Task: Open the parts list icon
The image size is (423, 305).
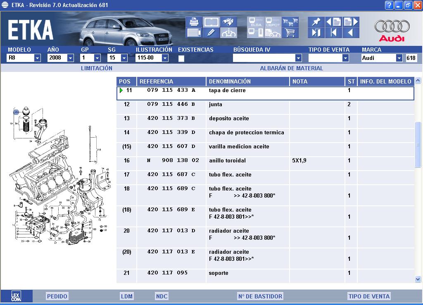Action: click(x=194, y=33)
